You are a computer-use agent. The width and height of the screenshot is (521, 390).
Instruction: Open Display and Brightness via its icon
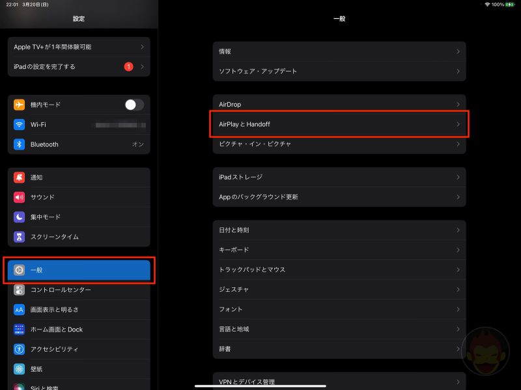tap(20, 309)
